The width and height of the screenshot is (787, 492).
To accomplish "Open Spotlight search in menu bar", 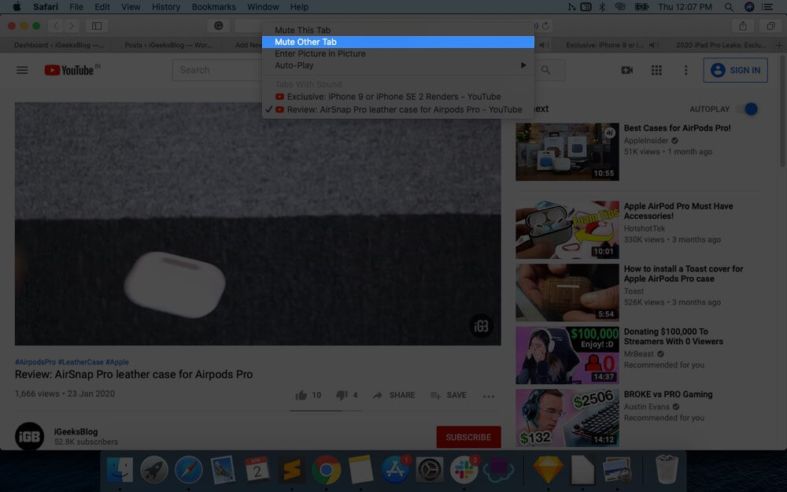I will point(729,7).
